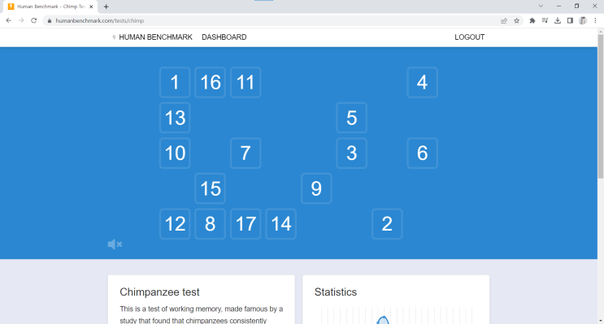Image resolution: width=604 pixels, height=324 pixels.
Task: Select the Human Benchmark Chimp Test tab
Action: 51,6
